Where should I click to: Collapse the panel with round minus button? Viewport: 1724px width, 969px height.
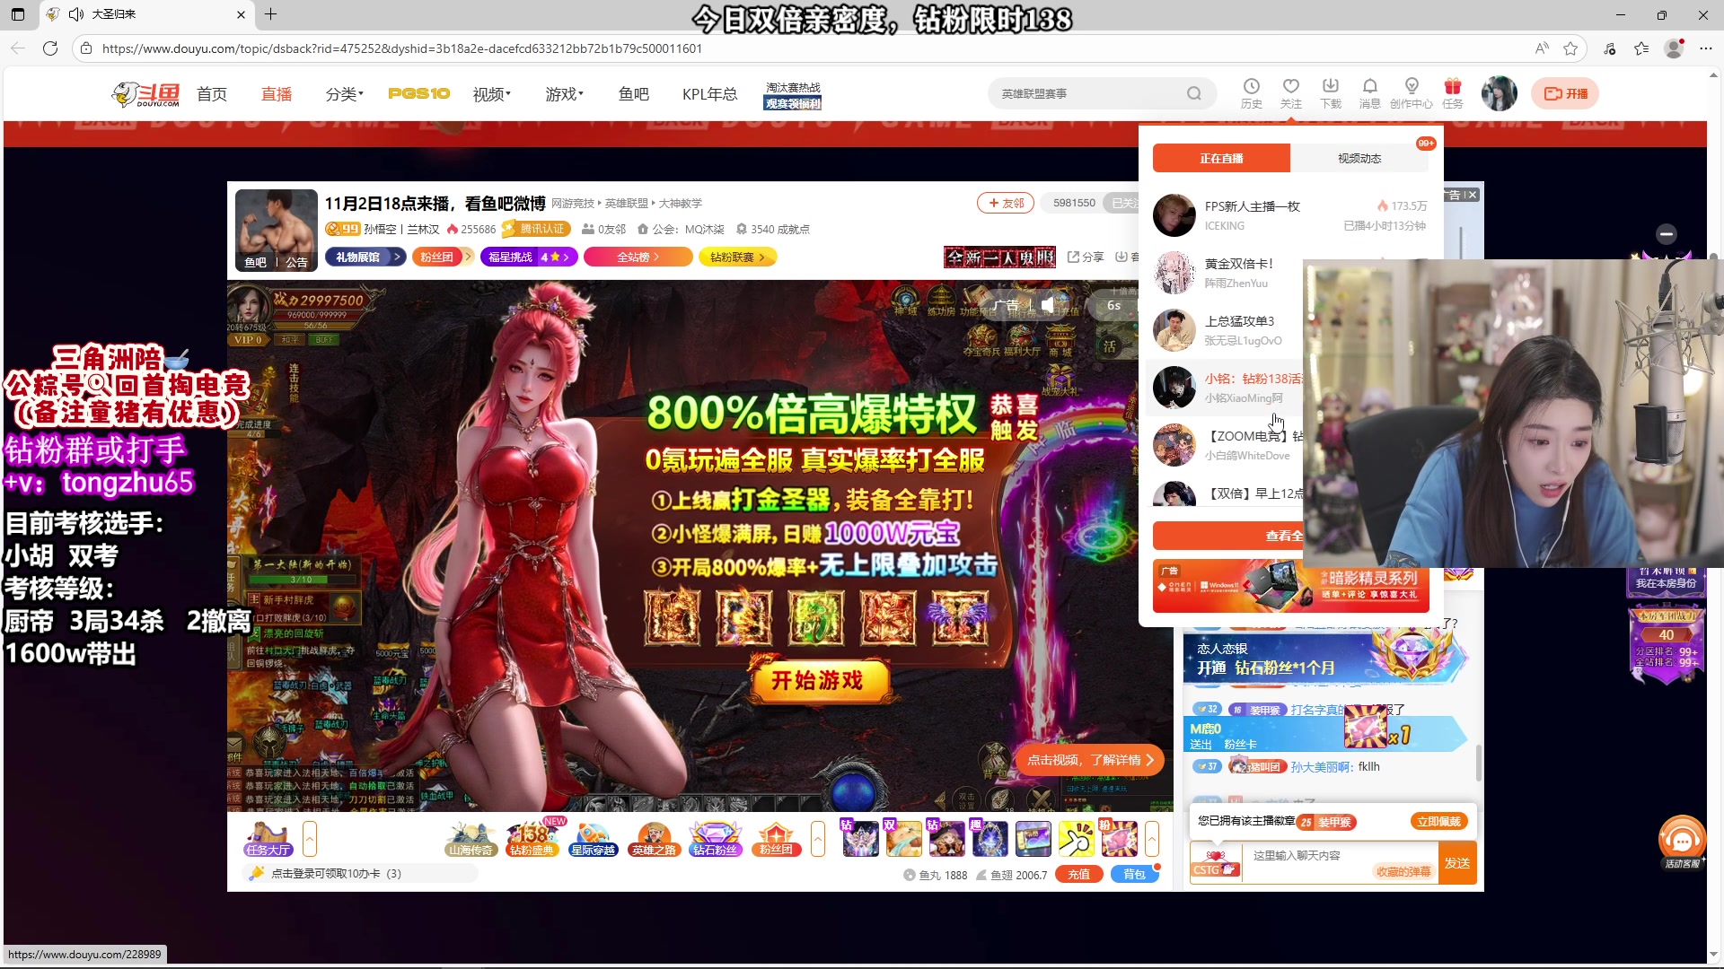pyautogui.click(x=1667, y=234)
